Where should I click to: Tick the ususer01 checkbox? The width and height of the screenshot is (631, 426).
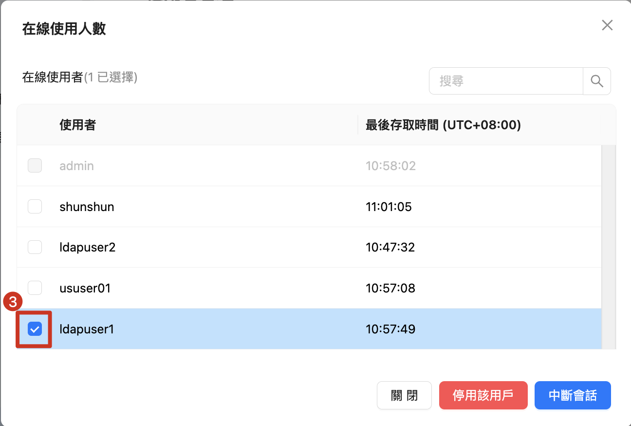tap(35, 288)
